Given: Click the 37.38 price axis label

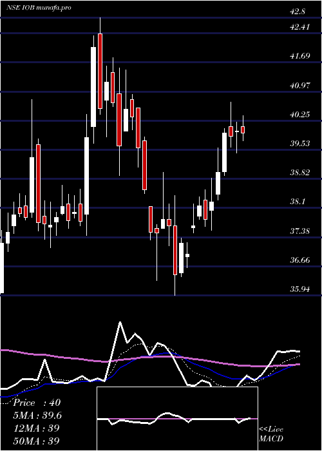Looking at the screenshot, I should 300,231.
